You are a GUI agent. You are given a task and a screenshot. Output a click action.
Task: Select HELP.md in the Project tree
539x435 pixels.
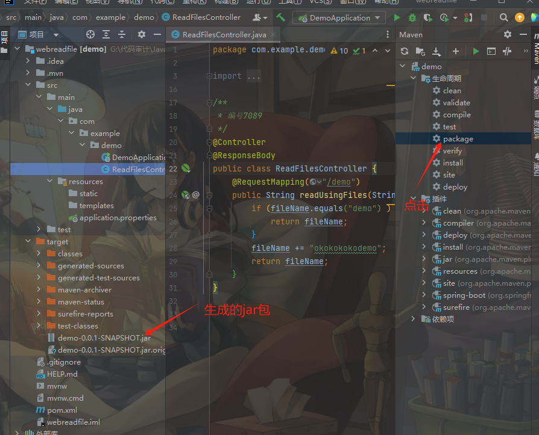coord(62,374)
